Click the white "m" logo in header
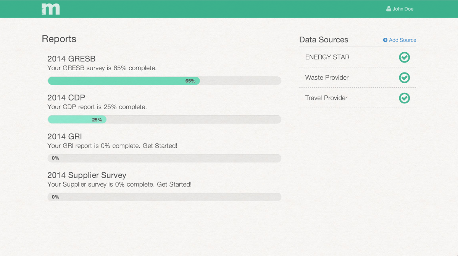Viewport: 458px width, 256px height. [51, 9]
